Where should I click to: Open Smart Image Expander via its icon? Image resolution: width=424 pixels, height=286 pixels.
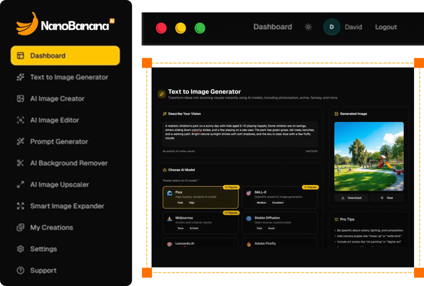[x=20, y=206]
